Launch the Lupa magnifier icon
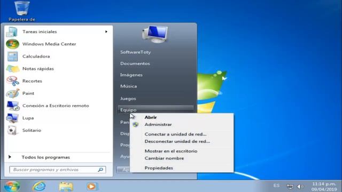This screenshot has height=192, width=342. [12, 118]
